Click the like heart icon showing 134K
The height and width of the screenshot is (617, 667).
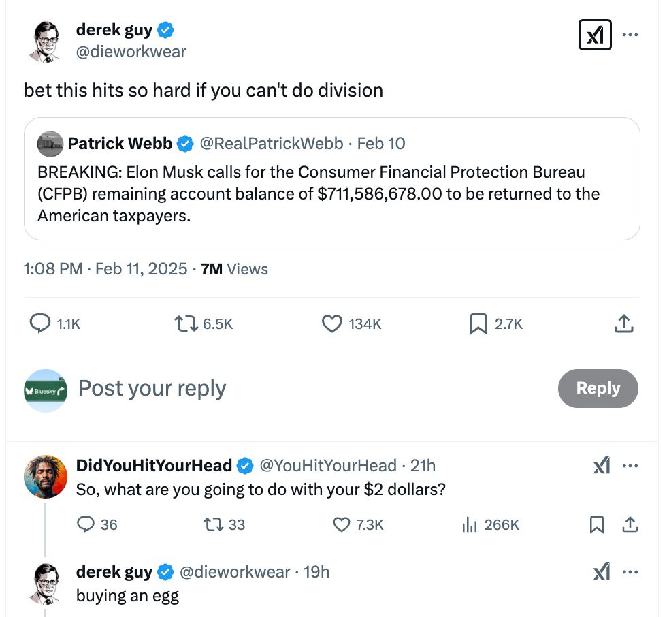pyautogui.click(x=331, y=323)
